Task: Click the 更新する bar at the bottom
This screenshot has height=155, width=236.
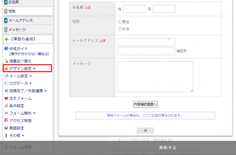Action: click(x=168, y=148)
